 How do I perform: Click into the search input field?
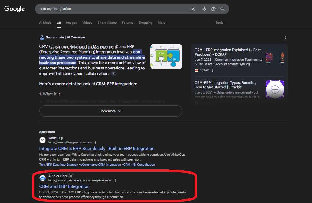114,9
